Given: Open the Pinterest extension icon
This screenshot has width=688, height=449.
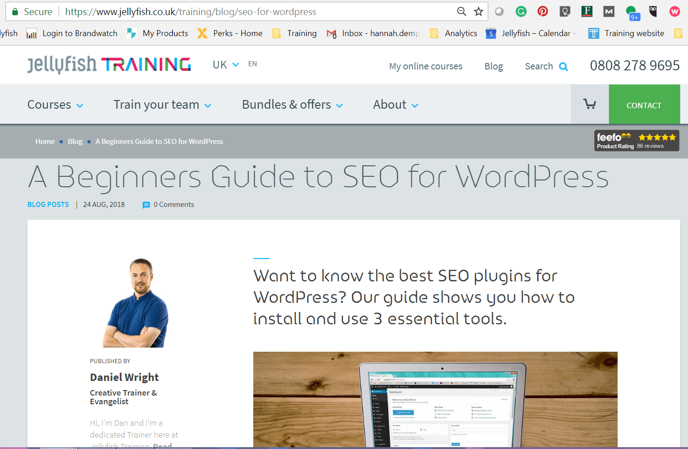Looking at the screenshot, I should pos(543,12).
